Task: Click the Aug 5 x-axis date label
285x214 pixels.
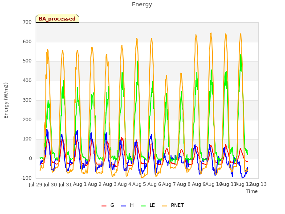Action: (139, 184)
